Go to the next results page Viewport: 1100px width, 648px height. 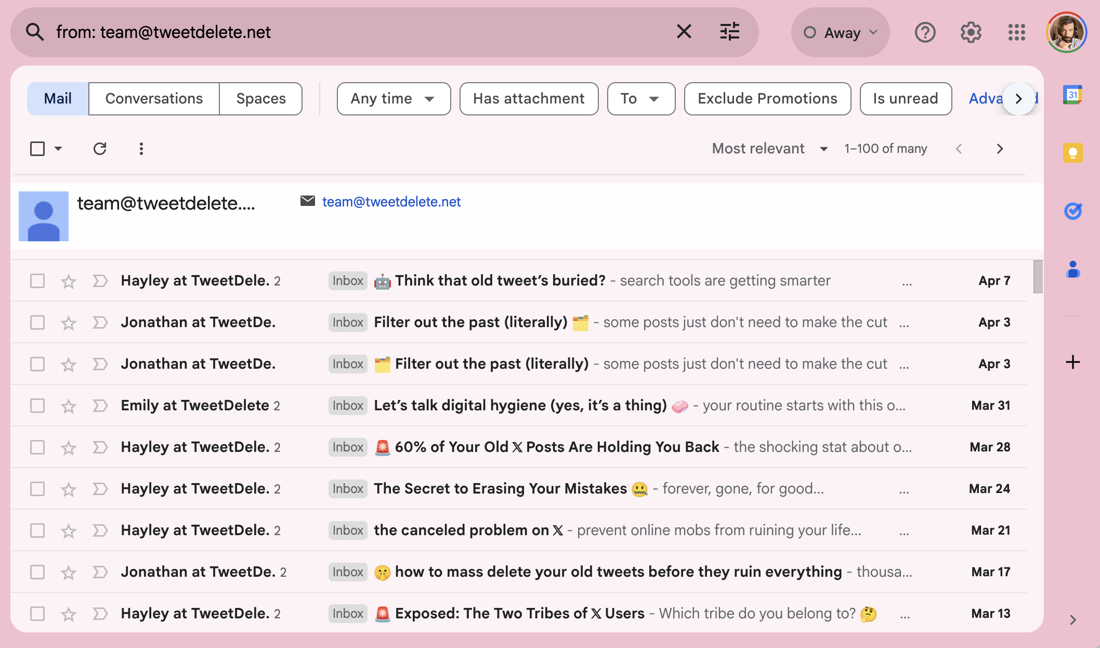click(1000, 149)
